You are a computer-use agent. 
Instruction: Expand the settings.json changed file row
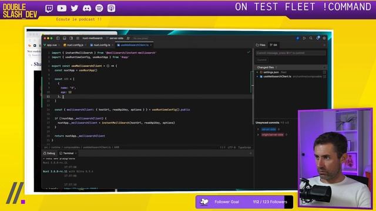click(x=257, y=72)
